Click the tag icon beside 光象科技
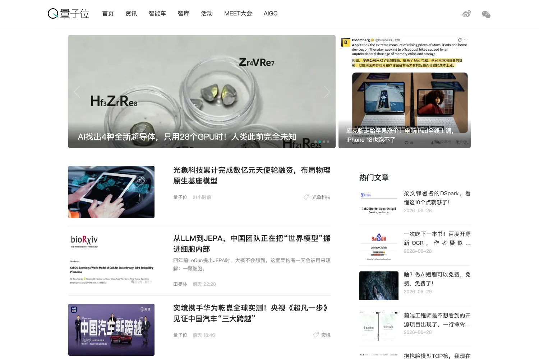This screenshot has width=539, height=359. point(306,197)
